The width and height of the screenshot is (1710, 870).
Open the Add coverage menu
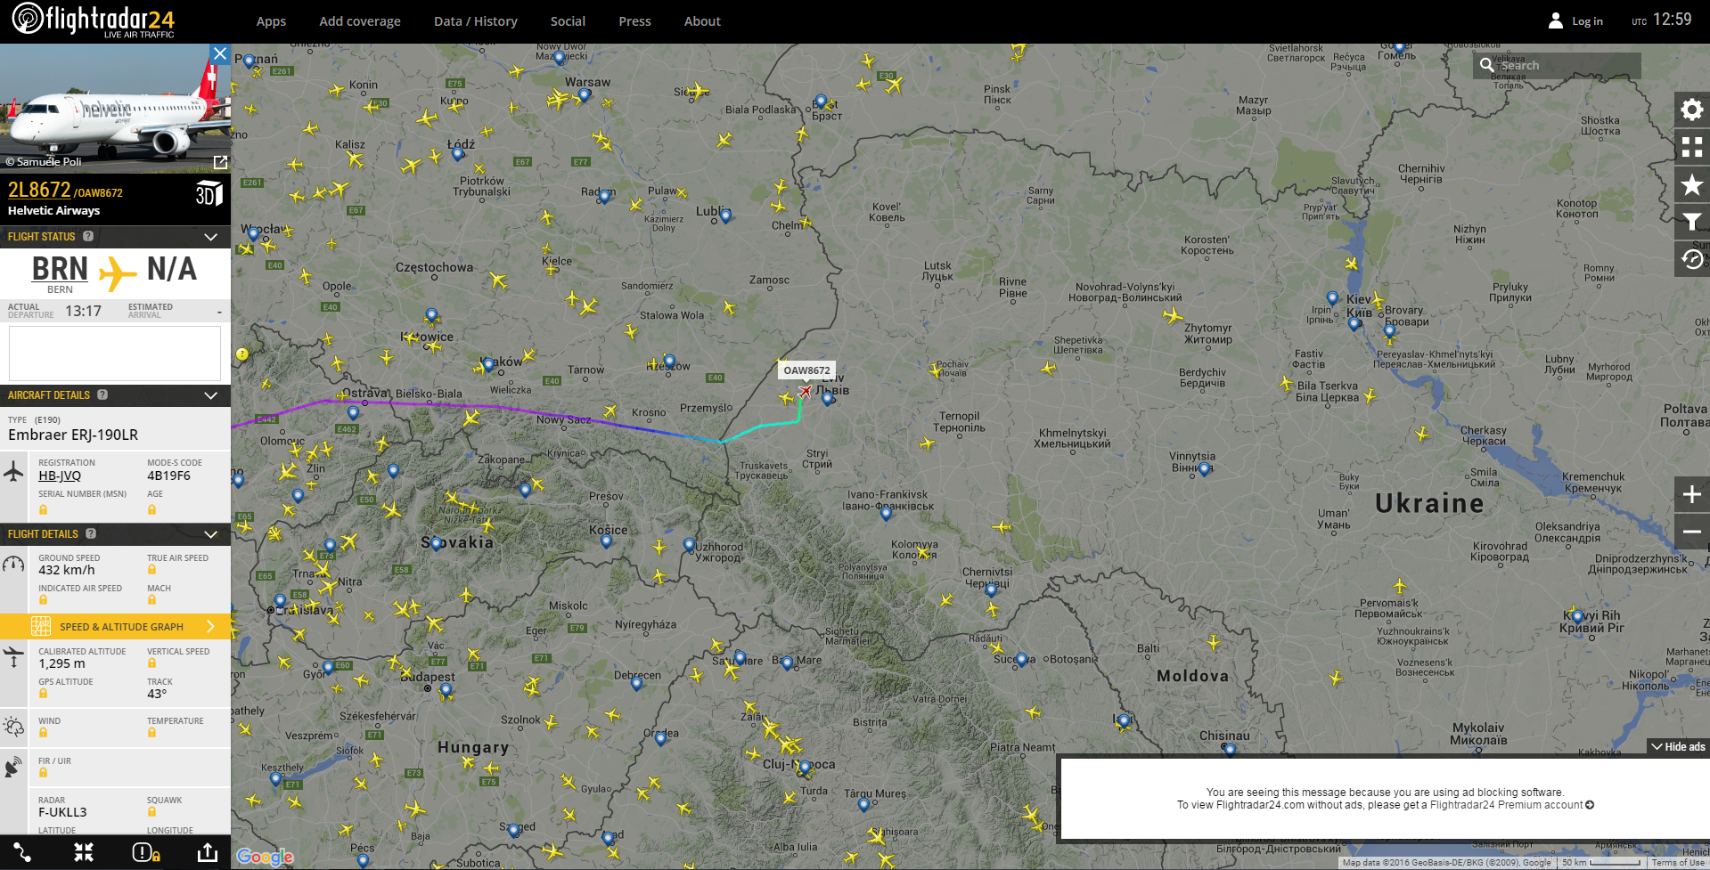tap(360, 21)
